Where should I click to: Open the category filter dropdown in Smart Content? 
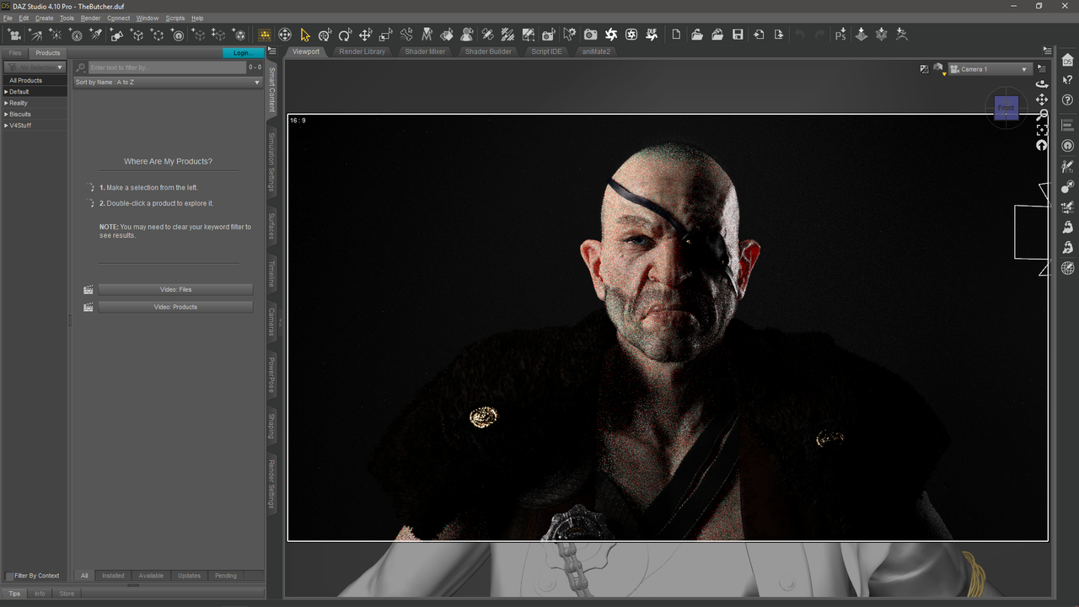point(35,67)
